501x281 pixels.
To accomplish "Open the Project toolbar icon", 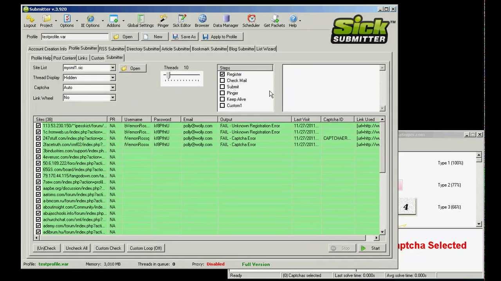I will (46, 21).
